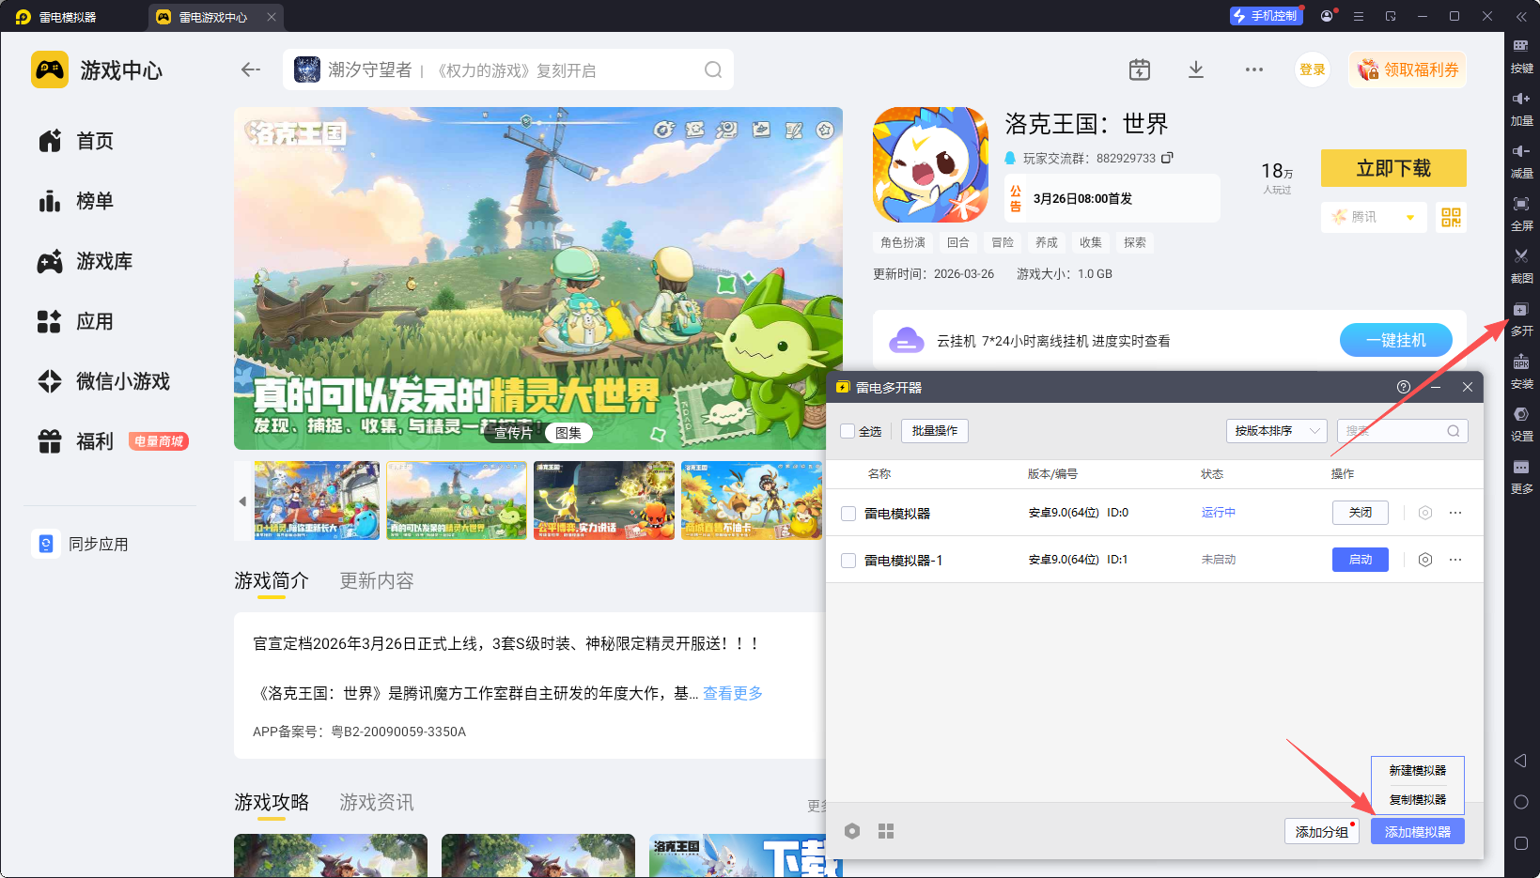This screenshot has width=1540, height=878.
Task: Check the 雷电模拟器 row checkbox
Action: pos(848,514)
